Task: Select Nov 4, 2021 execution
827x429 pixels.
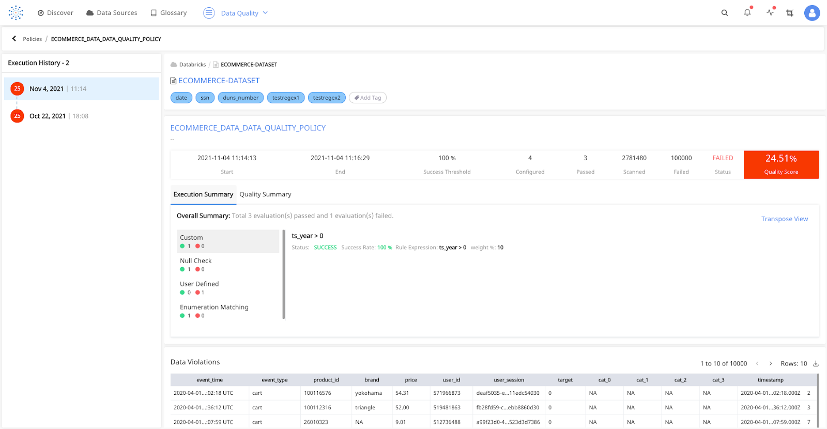Action: click(x=81, y=89)
